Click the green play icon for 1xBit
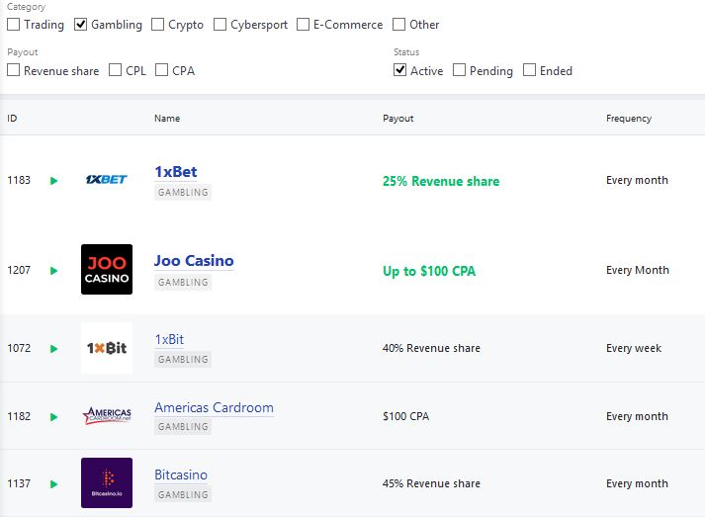 coord(54,349)
